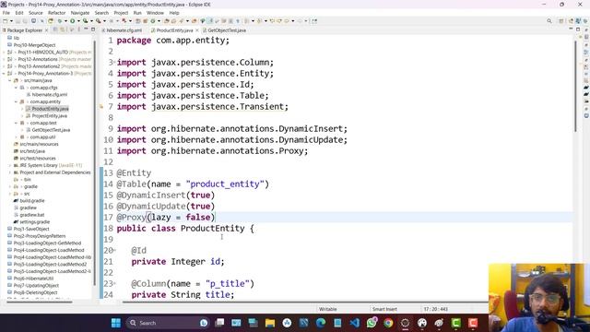Viewport: 590px width, 332px height.
Task: Open the Java perspective icon at top right
Action: coord(578,21)
